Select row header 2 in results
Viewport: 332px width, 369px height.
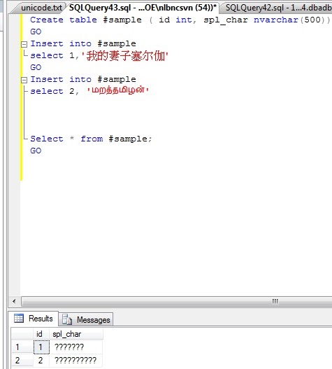point(22,361)
